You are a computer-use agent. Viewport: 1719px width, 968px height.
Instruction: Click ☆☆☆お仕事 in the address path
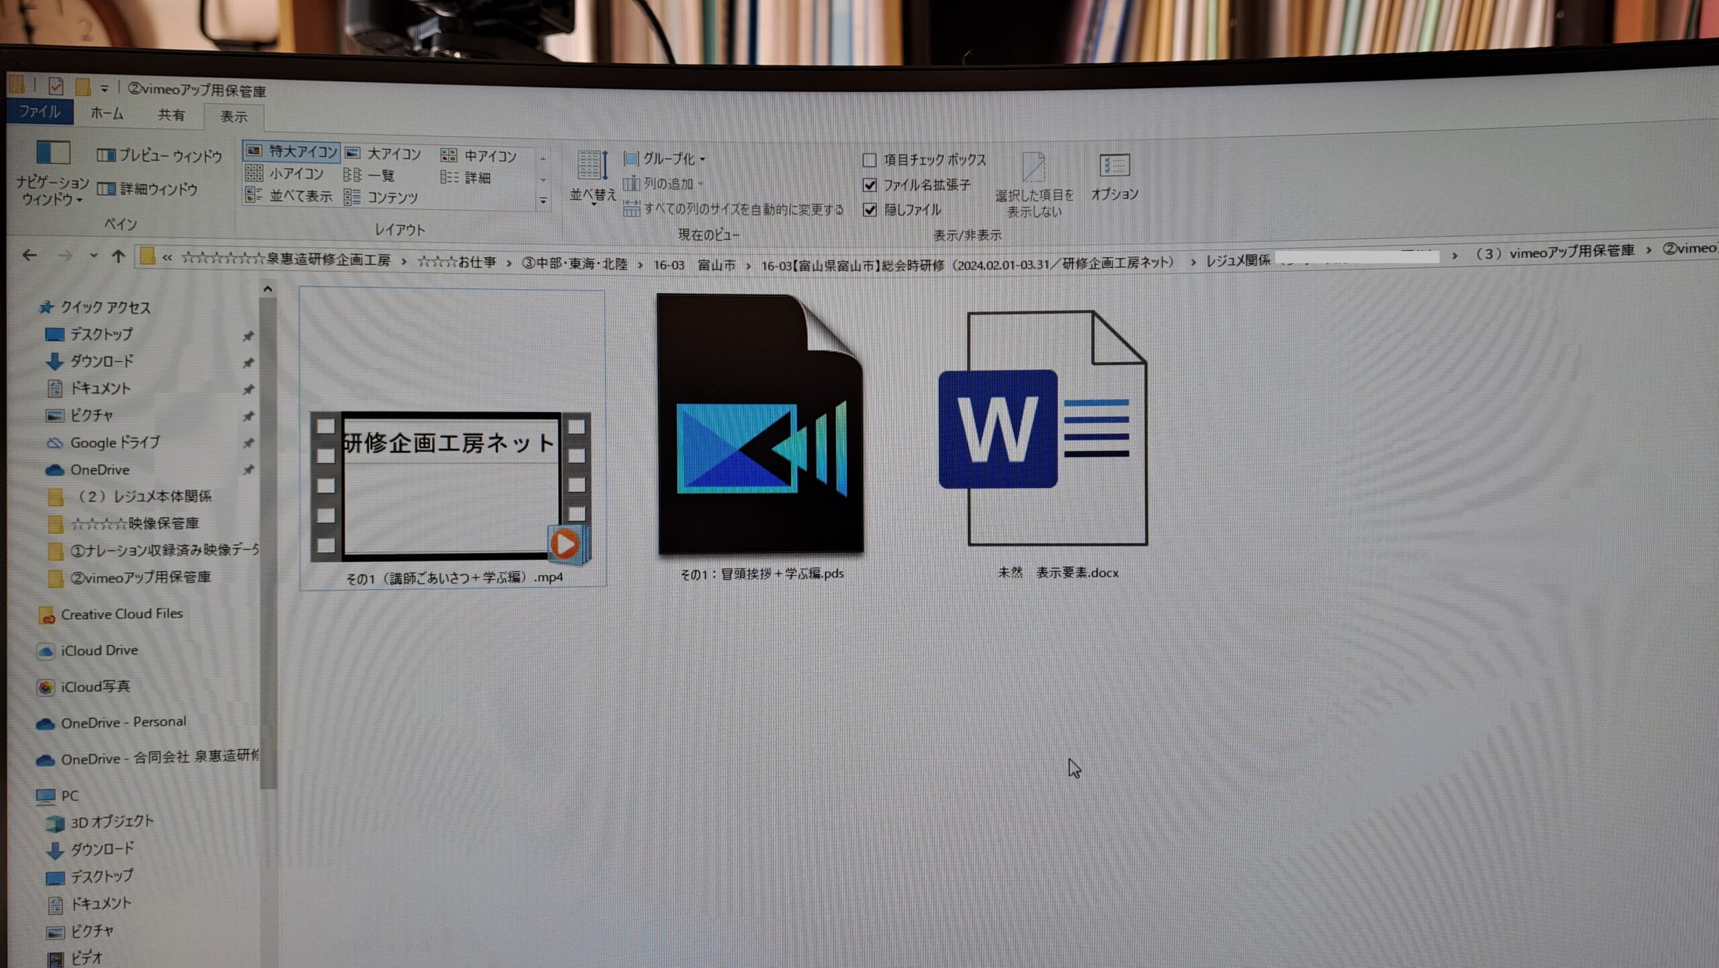tap(457, 262)
